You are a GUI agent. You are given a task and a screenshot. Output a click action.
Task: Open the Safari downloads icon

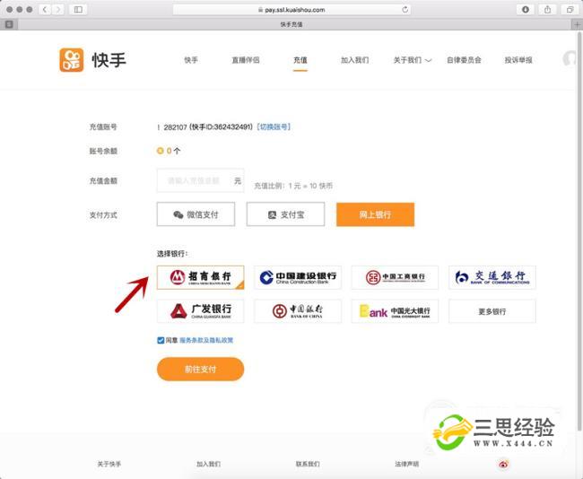tap(526, 10)
